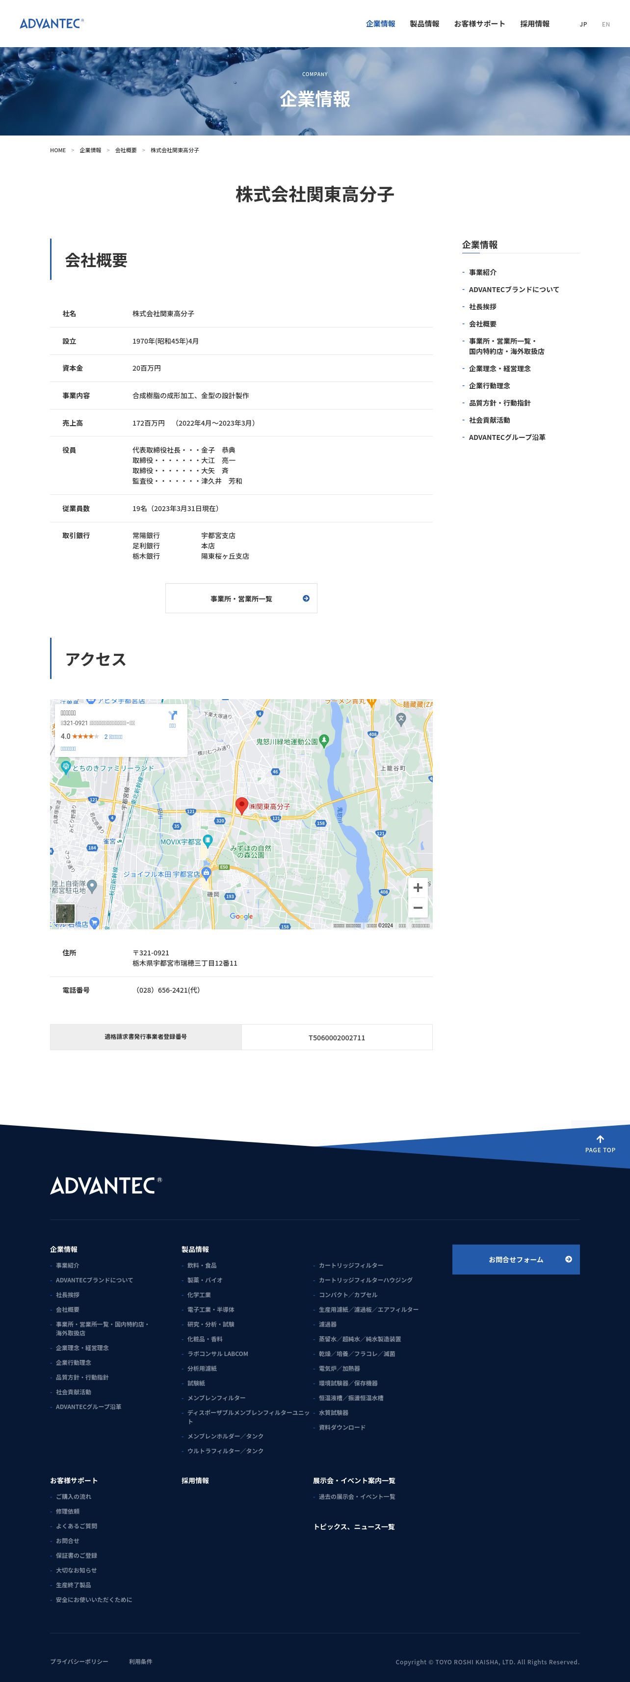Switch language to JP
630x1682 pixels.
tap(584, 24)
